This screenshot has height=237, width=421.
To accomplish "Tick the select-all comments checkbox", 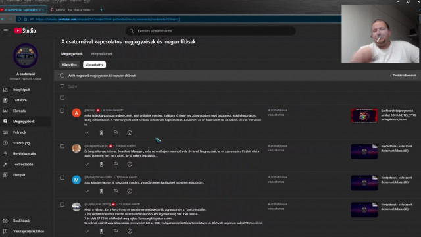I will [62, 98].
